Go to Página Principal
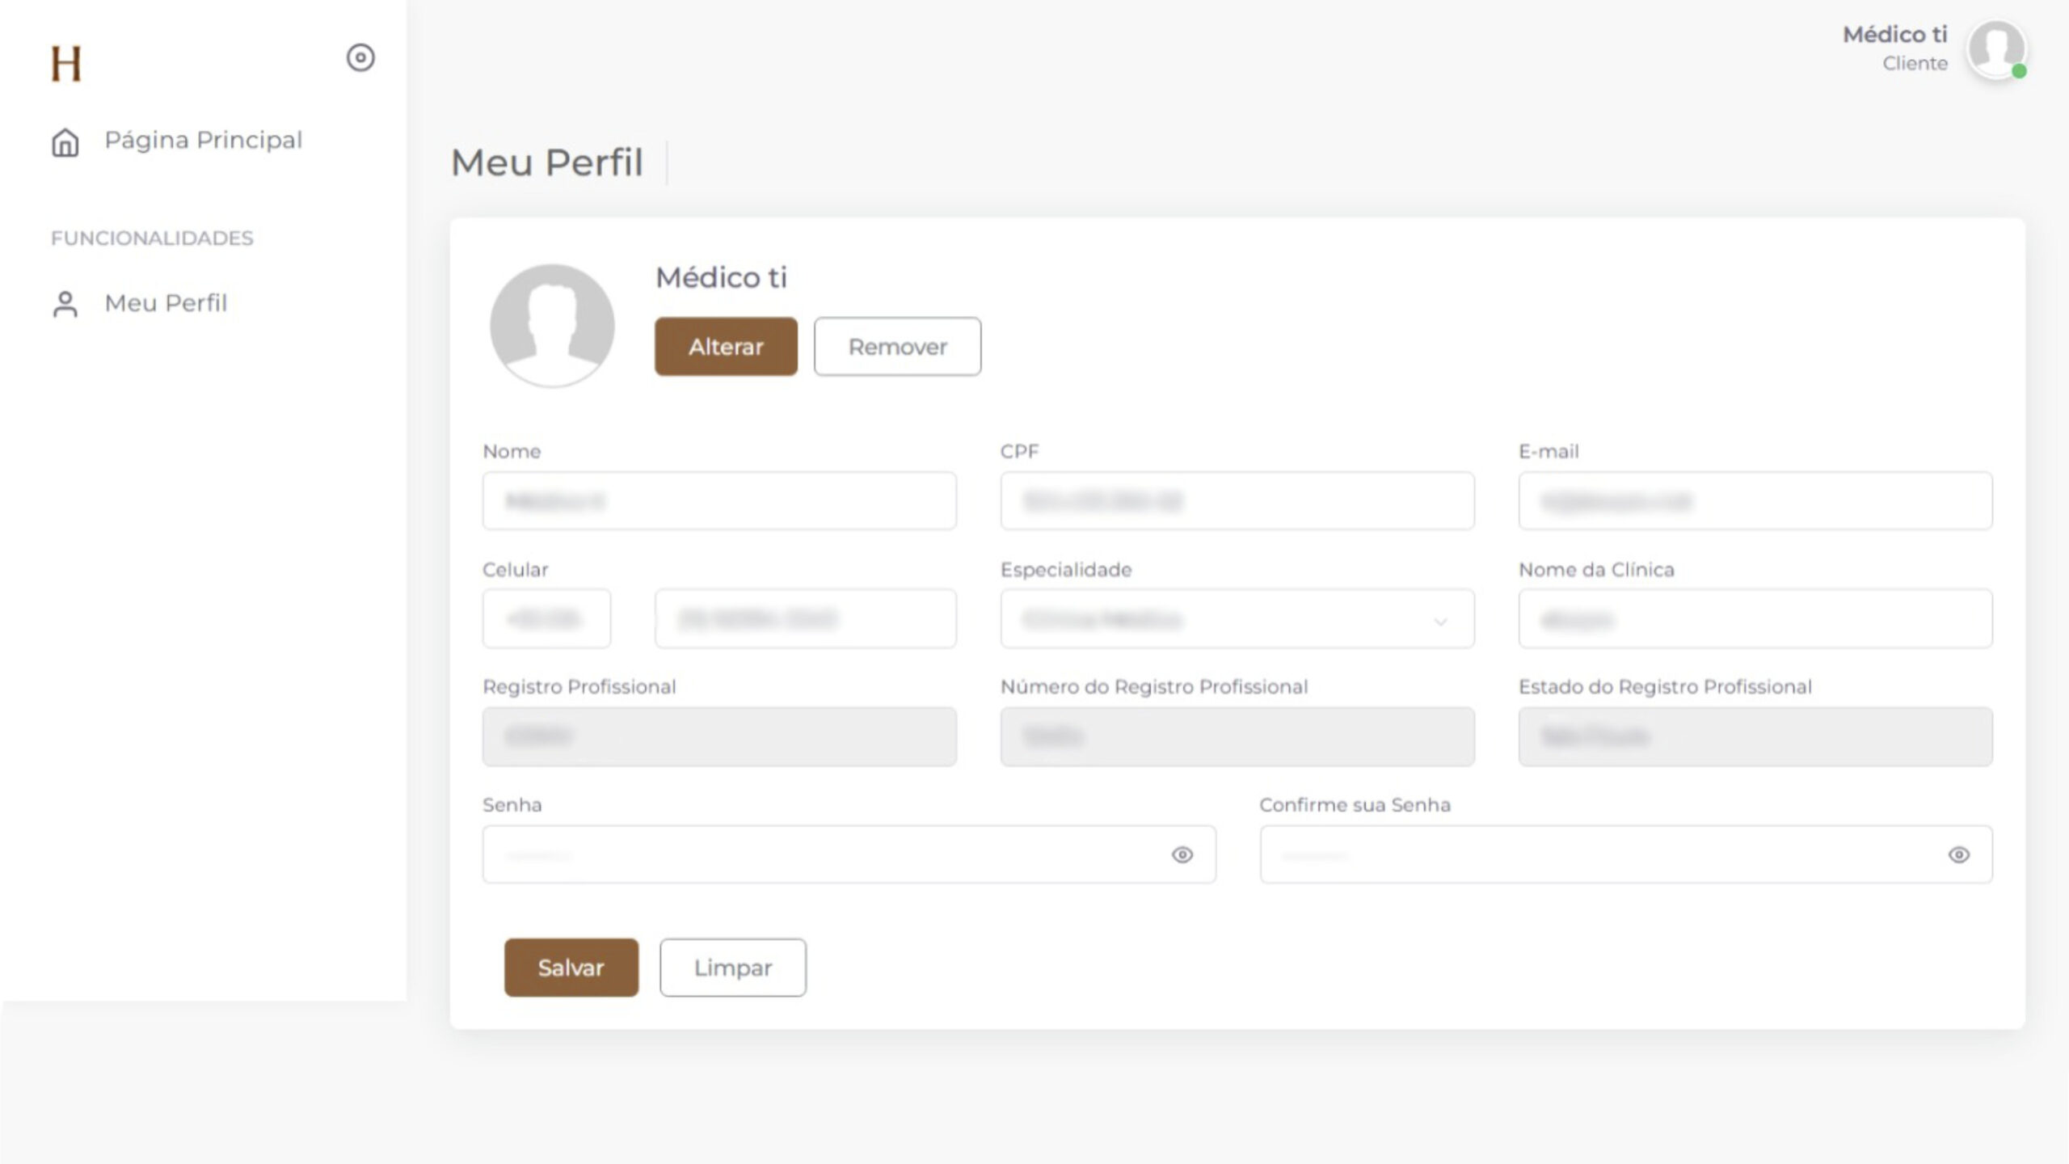The width and height of the screenshot is (2069, 1164). (x=203, y=140)
